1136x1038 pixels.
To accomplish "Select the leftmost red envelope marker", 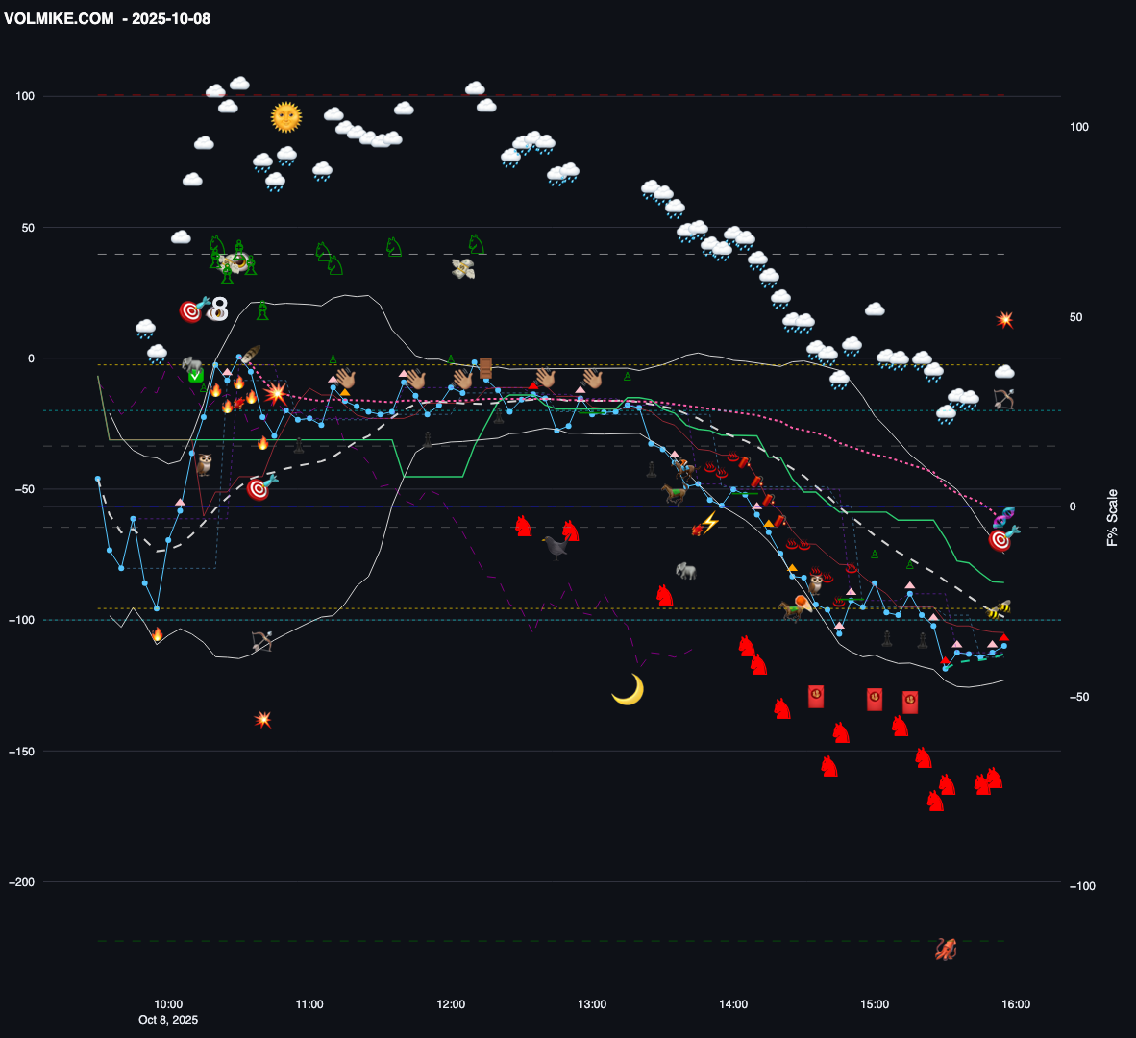I will point(816,697).
